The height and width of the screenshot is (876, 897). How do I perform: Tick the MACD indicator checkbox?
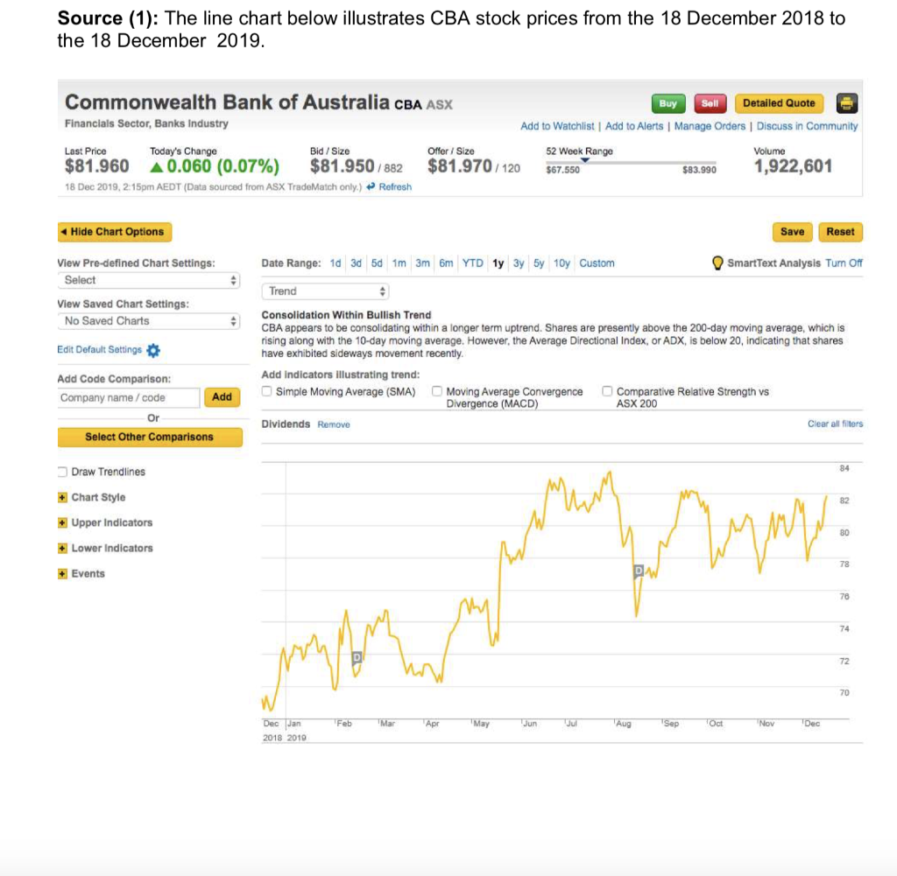pyautogui.click(x=437, y=391)
